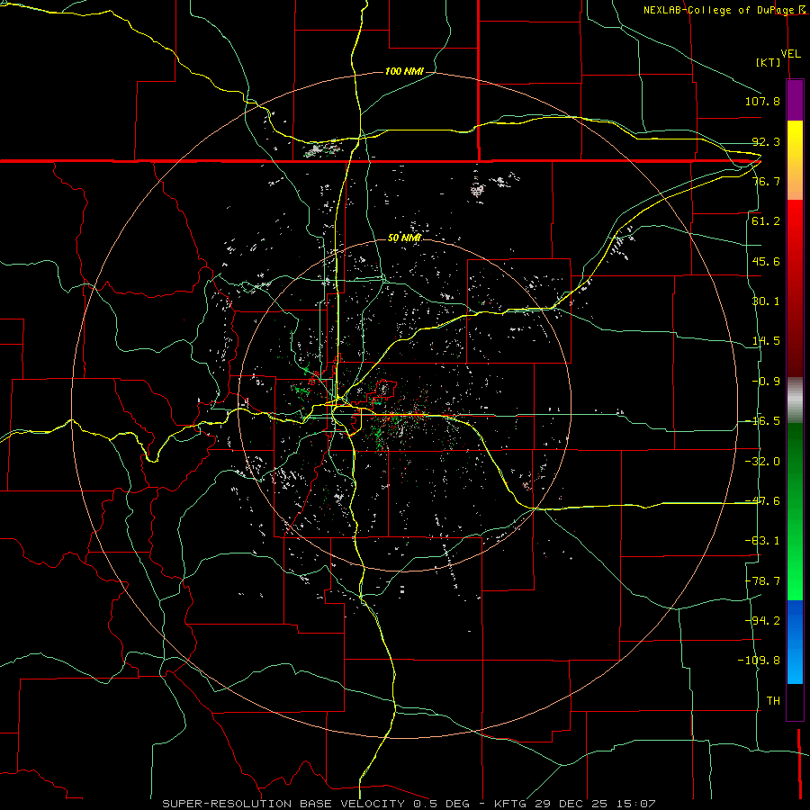Viewport: 810px width, 810px height.
Task: Click the 14.5 legend value
Action: click(766, 341)
